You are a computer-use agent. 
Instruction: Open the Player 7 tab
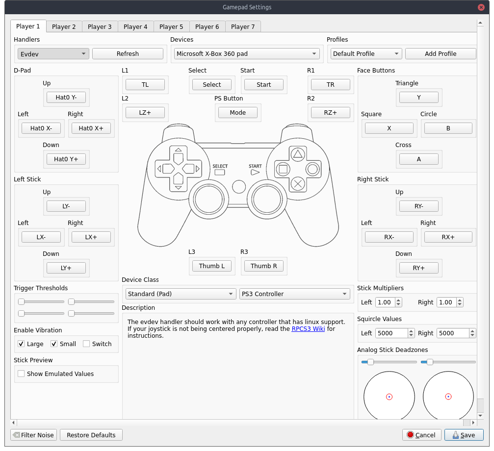coord(243,26)
